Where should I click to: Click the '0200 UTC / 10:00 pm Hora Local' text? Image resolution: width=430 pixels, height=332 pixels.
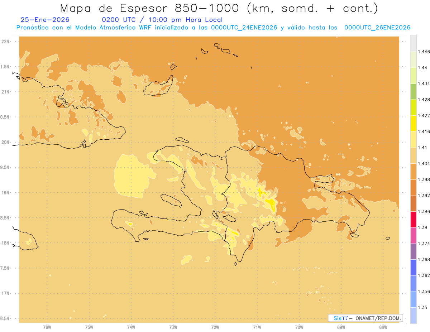162,20
